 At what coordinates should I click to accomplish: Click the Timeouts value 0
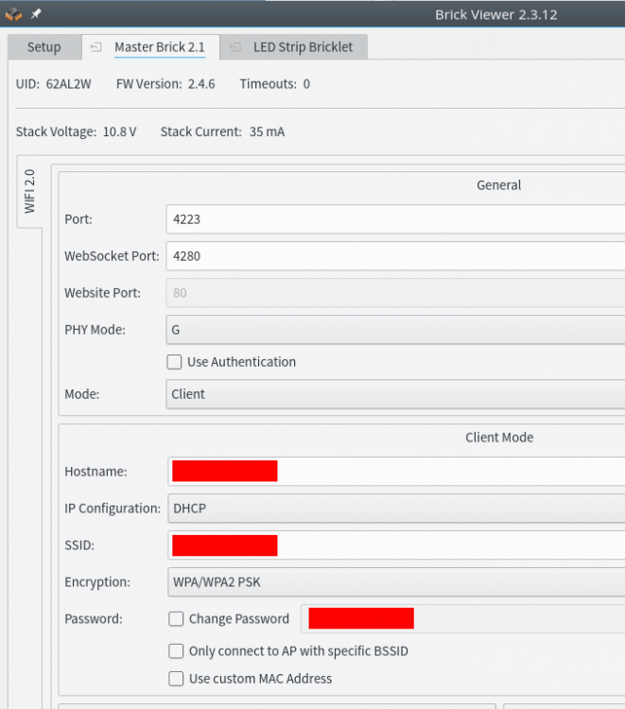point(306,84)
